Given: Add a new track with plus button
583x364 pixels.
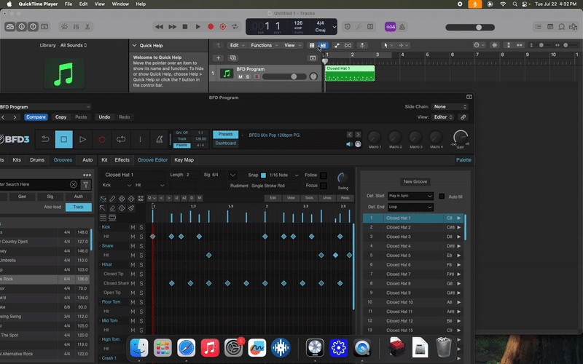Looking at the screenshot, I should 218,58.
